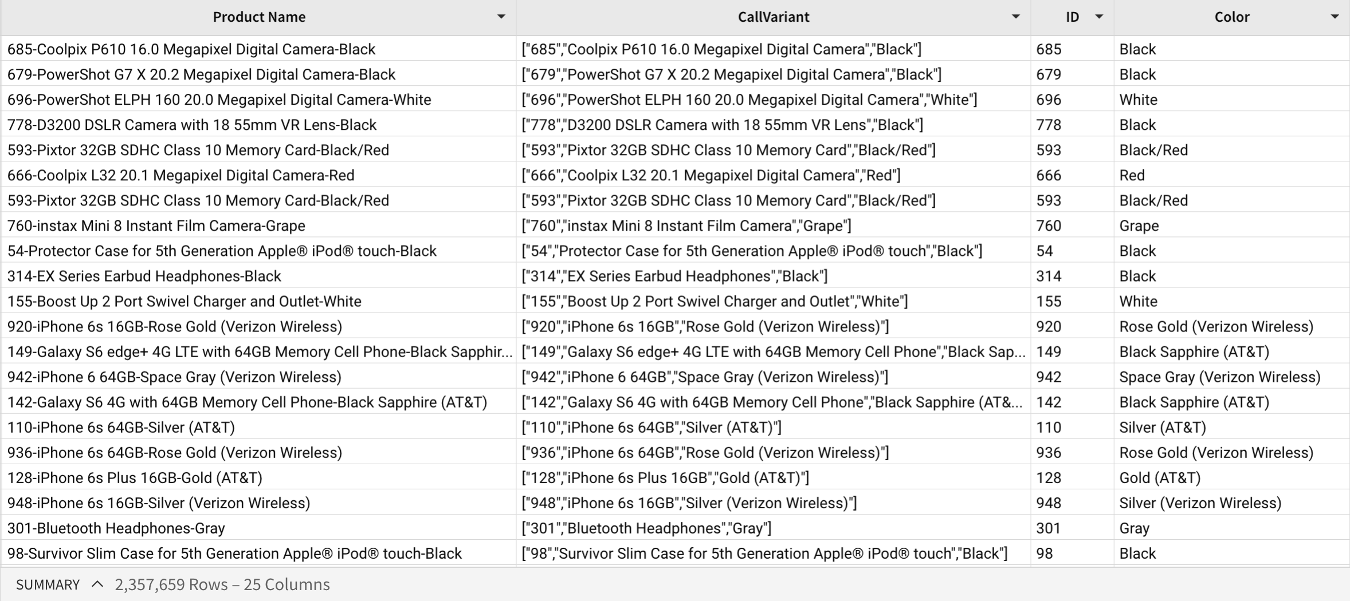Select the Gold (AT&T) color cell
Image resolution: width=1350 pixels, height=601 pixels.
(x=1231, y=477)
